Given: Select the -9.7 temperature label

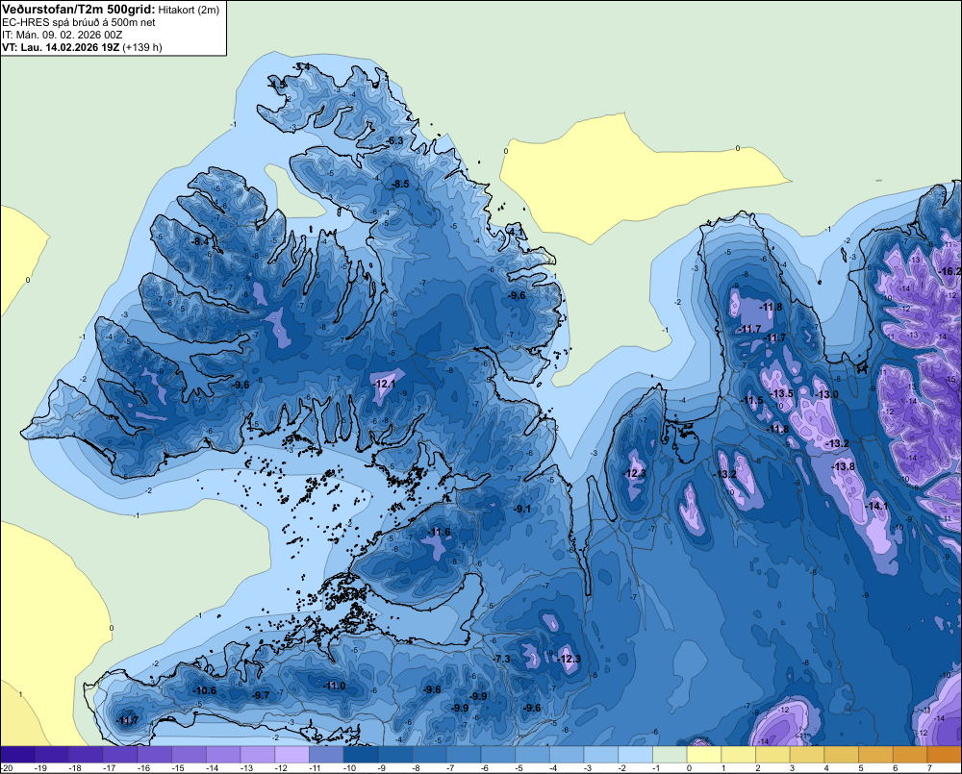Looking at the screenshot, I should (x=261, y=695).
